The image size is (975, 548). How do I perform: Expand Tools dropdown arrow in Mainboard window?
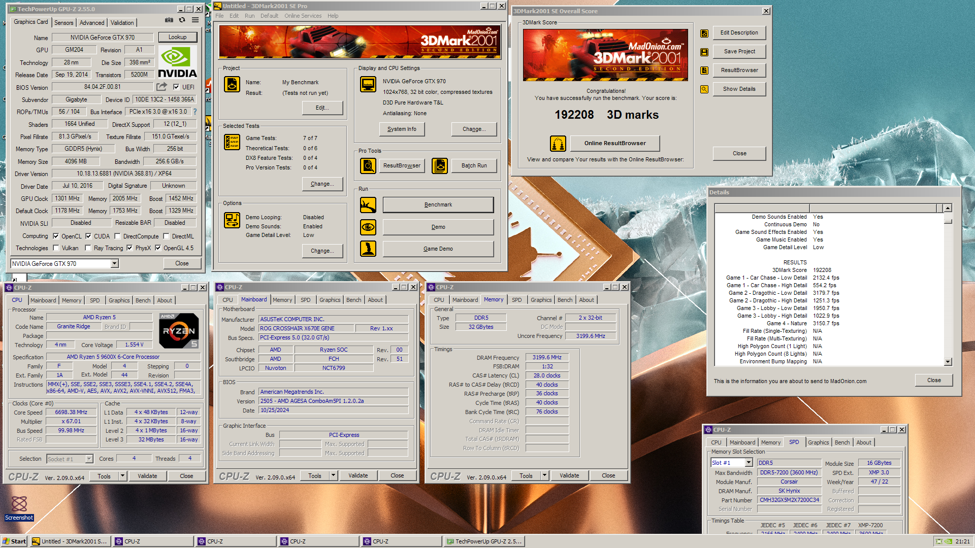[334, 475]
